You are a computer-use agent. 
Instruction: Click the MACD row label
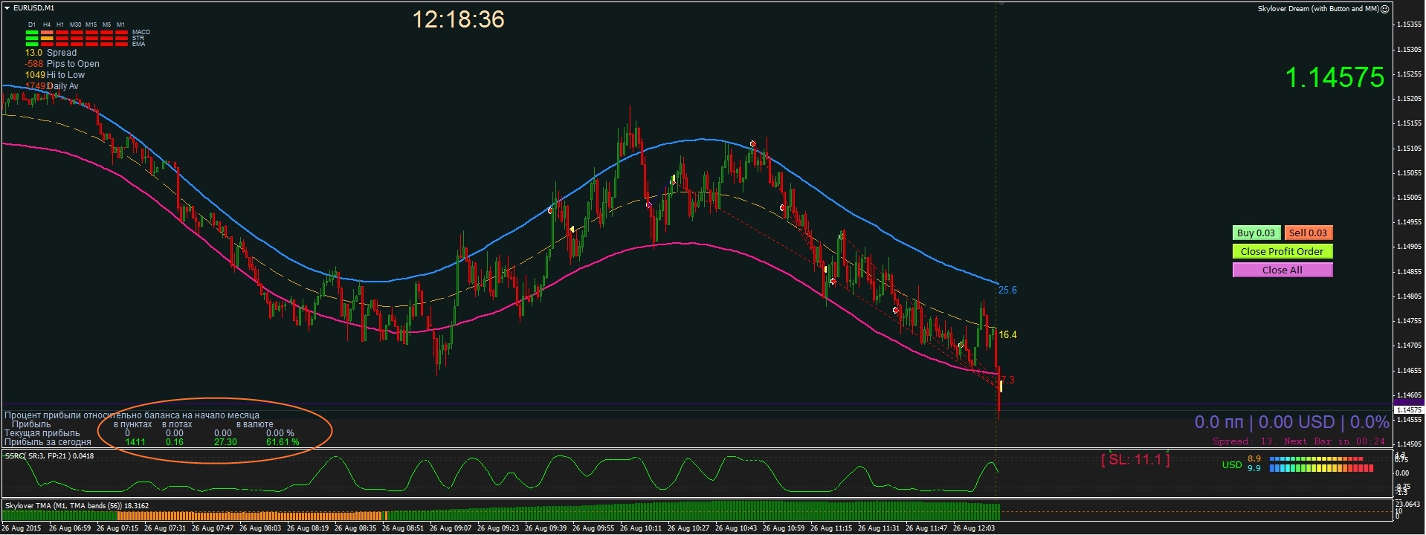pyautogui.click(x=141, y=32)
